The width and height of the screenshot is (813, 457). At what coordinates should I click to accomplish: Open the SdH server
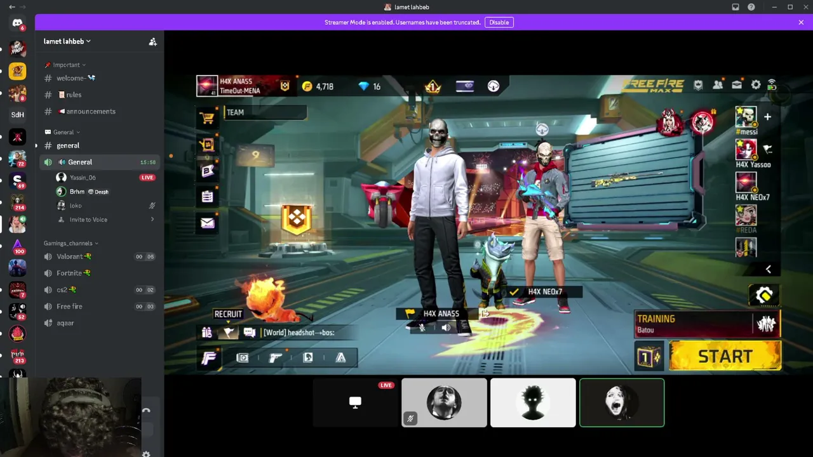click(17, 115)
